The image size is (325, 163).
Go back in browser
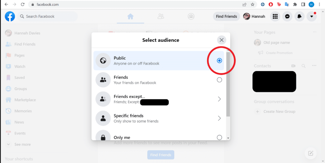[x=6, y=4]
